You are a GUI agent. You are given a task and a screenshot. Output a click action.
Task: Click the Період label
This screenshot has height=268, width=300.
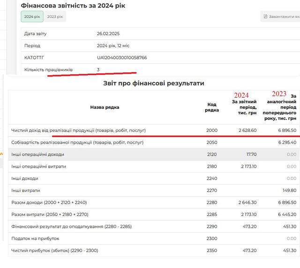coord(32,46)
